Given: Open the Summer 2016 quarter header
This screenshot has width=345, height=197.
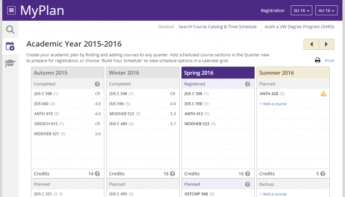Looking at the screenshot, I should click(293, 73).
